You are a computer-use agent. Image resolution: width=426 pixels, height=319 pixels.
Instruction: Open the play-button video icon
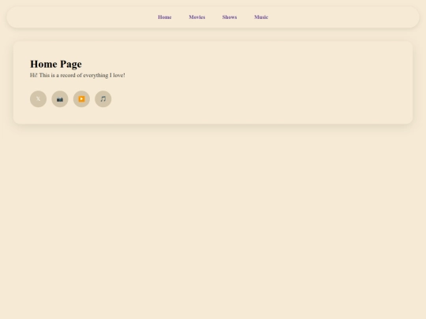[81, 99]
